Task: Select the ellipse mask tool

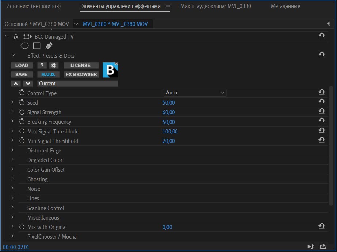Action: click(24, 46)
